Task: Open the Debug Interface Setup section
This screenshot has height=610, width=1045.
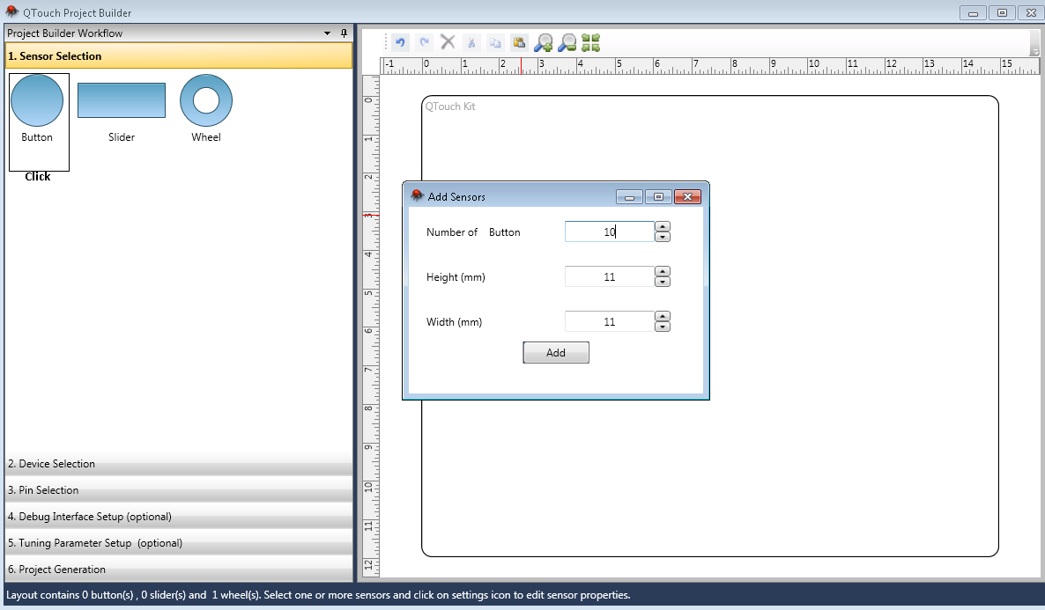Action: [178, 517]
